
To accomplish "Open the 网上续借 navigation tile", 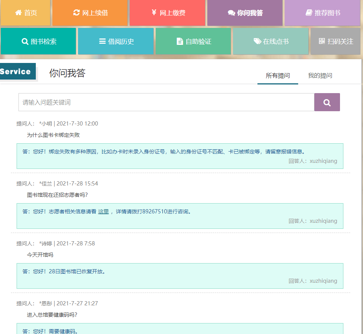I will coord(90,13).
